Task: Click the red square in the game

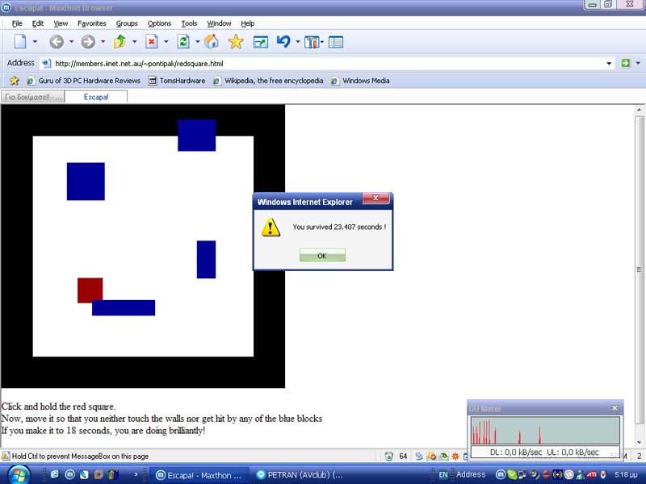Action: [x=90, y=288]
